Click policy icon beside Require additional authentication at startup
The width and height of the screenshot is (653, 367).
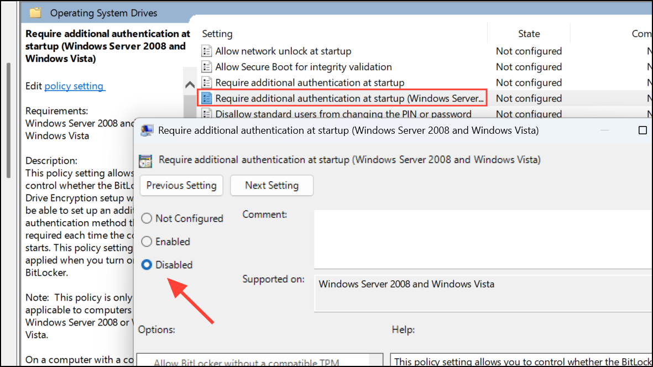207,83
